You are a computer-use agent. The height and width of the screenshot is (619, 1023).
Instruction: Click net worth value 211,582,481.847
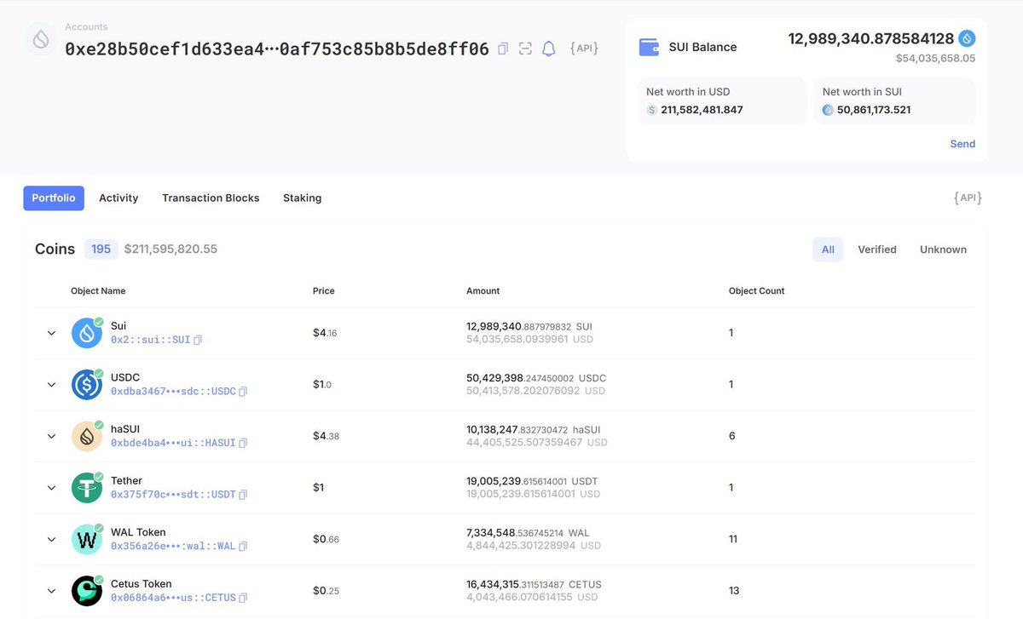click(x=702, y=110)
